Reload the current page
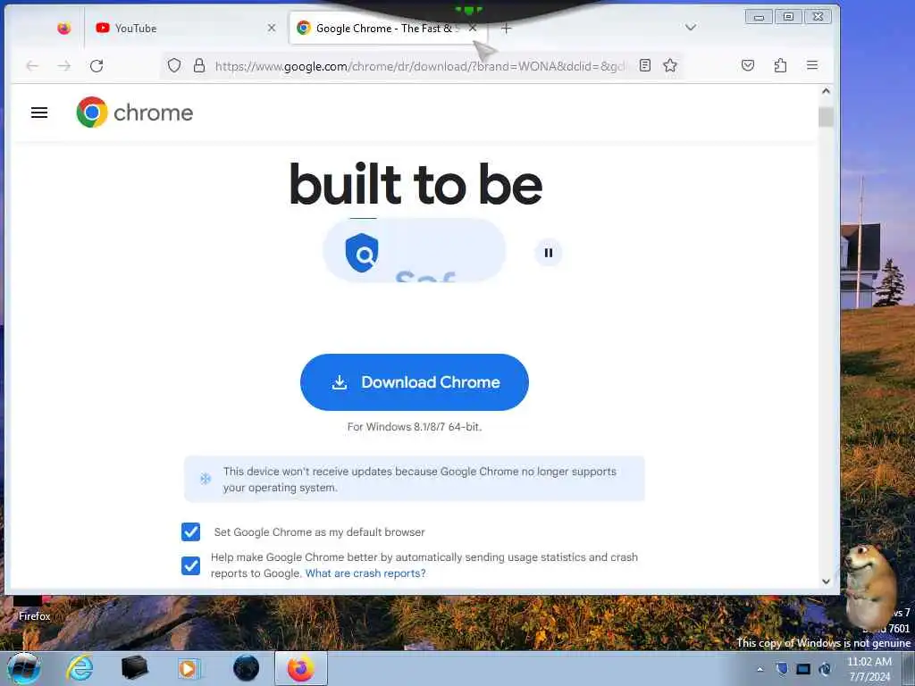Viewport: 915px width, 686px height. point(97,66)
